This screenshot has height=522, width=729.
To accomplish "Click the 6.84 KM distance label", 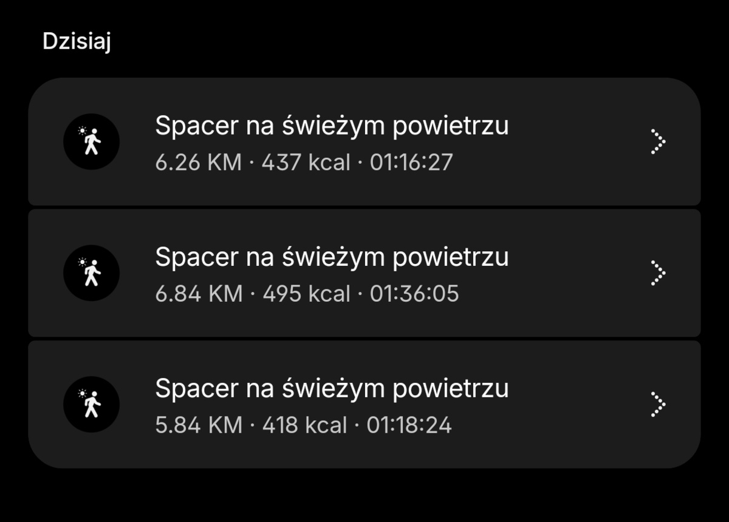I will coord(197,294).
